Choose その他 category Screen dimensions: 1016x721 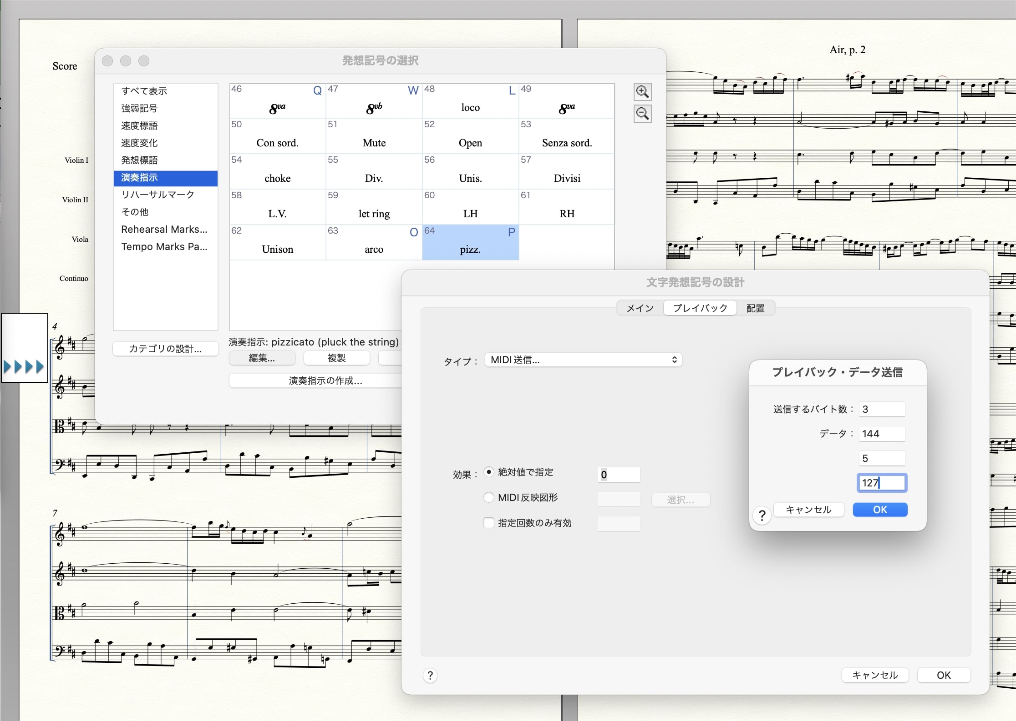pos(166,212)
